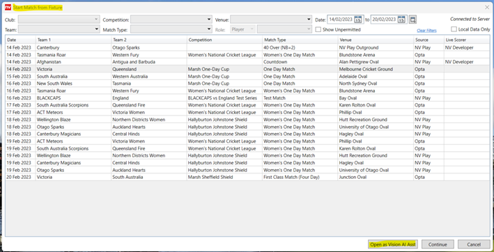Select 17 Feb ACT Meteors vs Victoria Women

[x=247, y=112]
